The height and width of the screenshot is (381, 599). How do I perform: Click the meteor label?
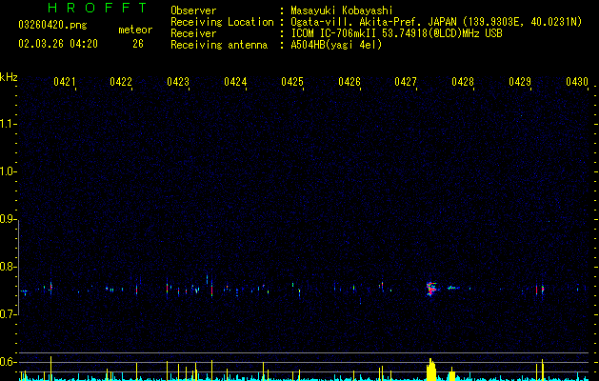pyautogui.click(x=135, y=30)
